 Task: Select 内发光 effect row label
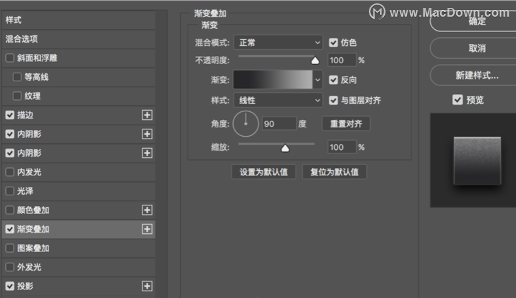coord(29,172)
